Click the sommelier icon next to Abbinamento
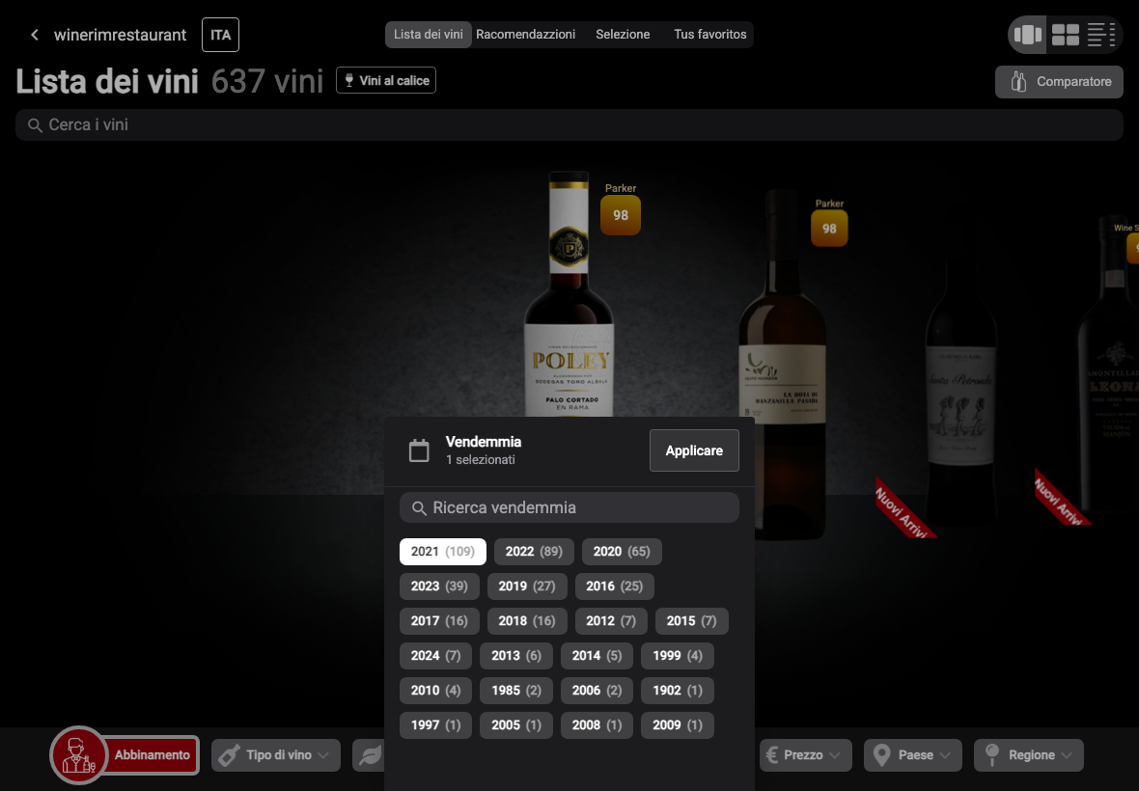Screen dimensions: 1139x791 click(x=78, y=755)
